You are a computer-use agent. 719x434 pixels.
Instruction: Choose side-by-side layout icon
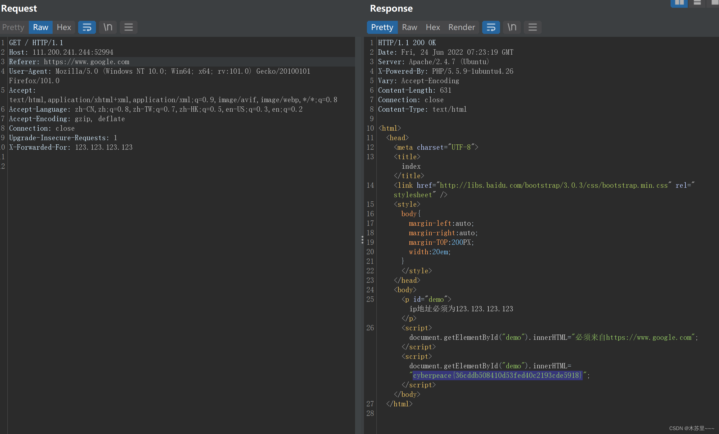point(679,3)
